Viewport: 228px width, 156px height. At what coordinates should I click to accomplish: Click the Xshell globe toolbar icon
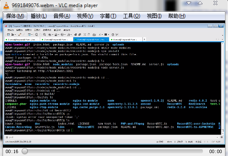pos(62,35)
